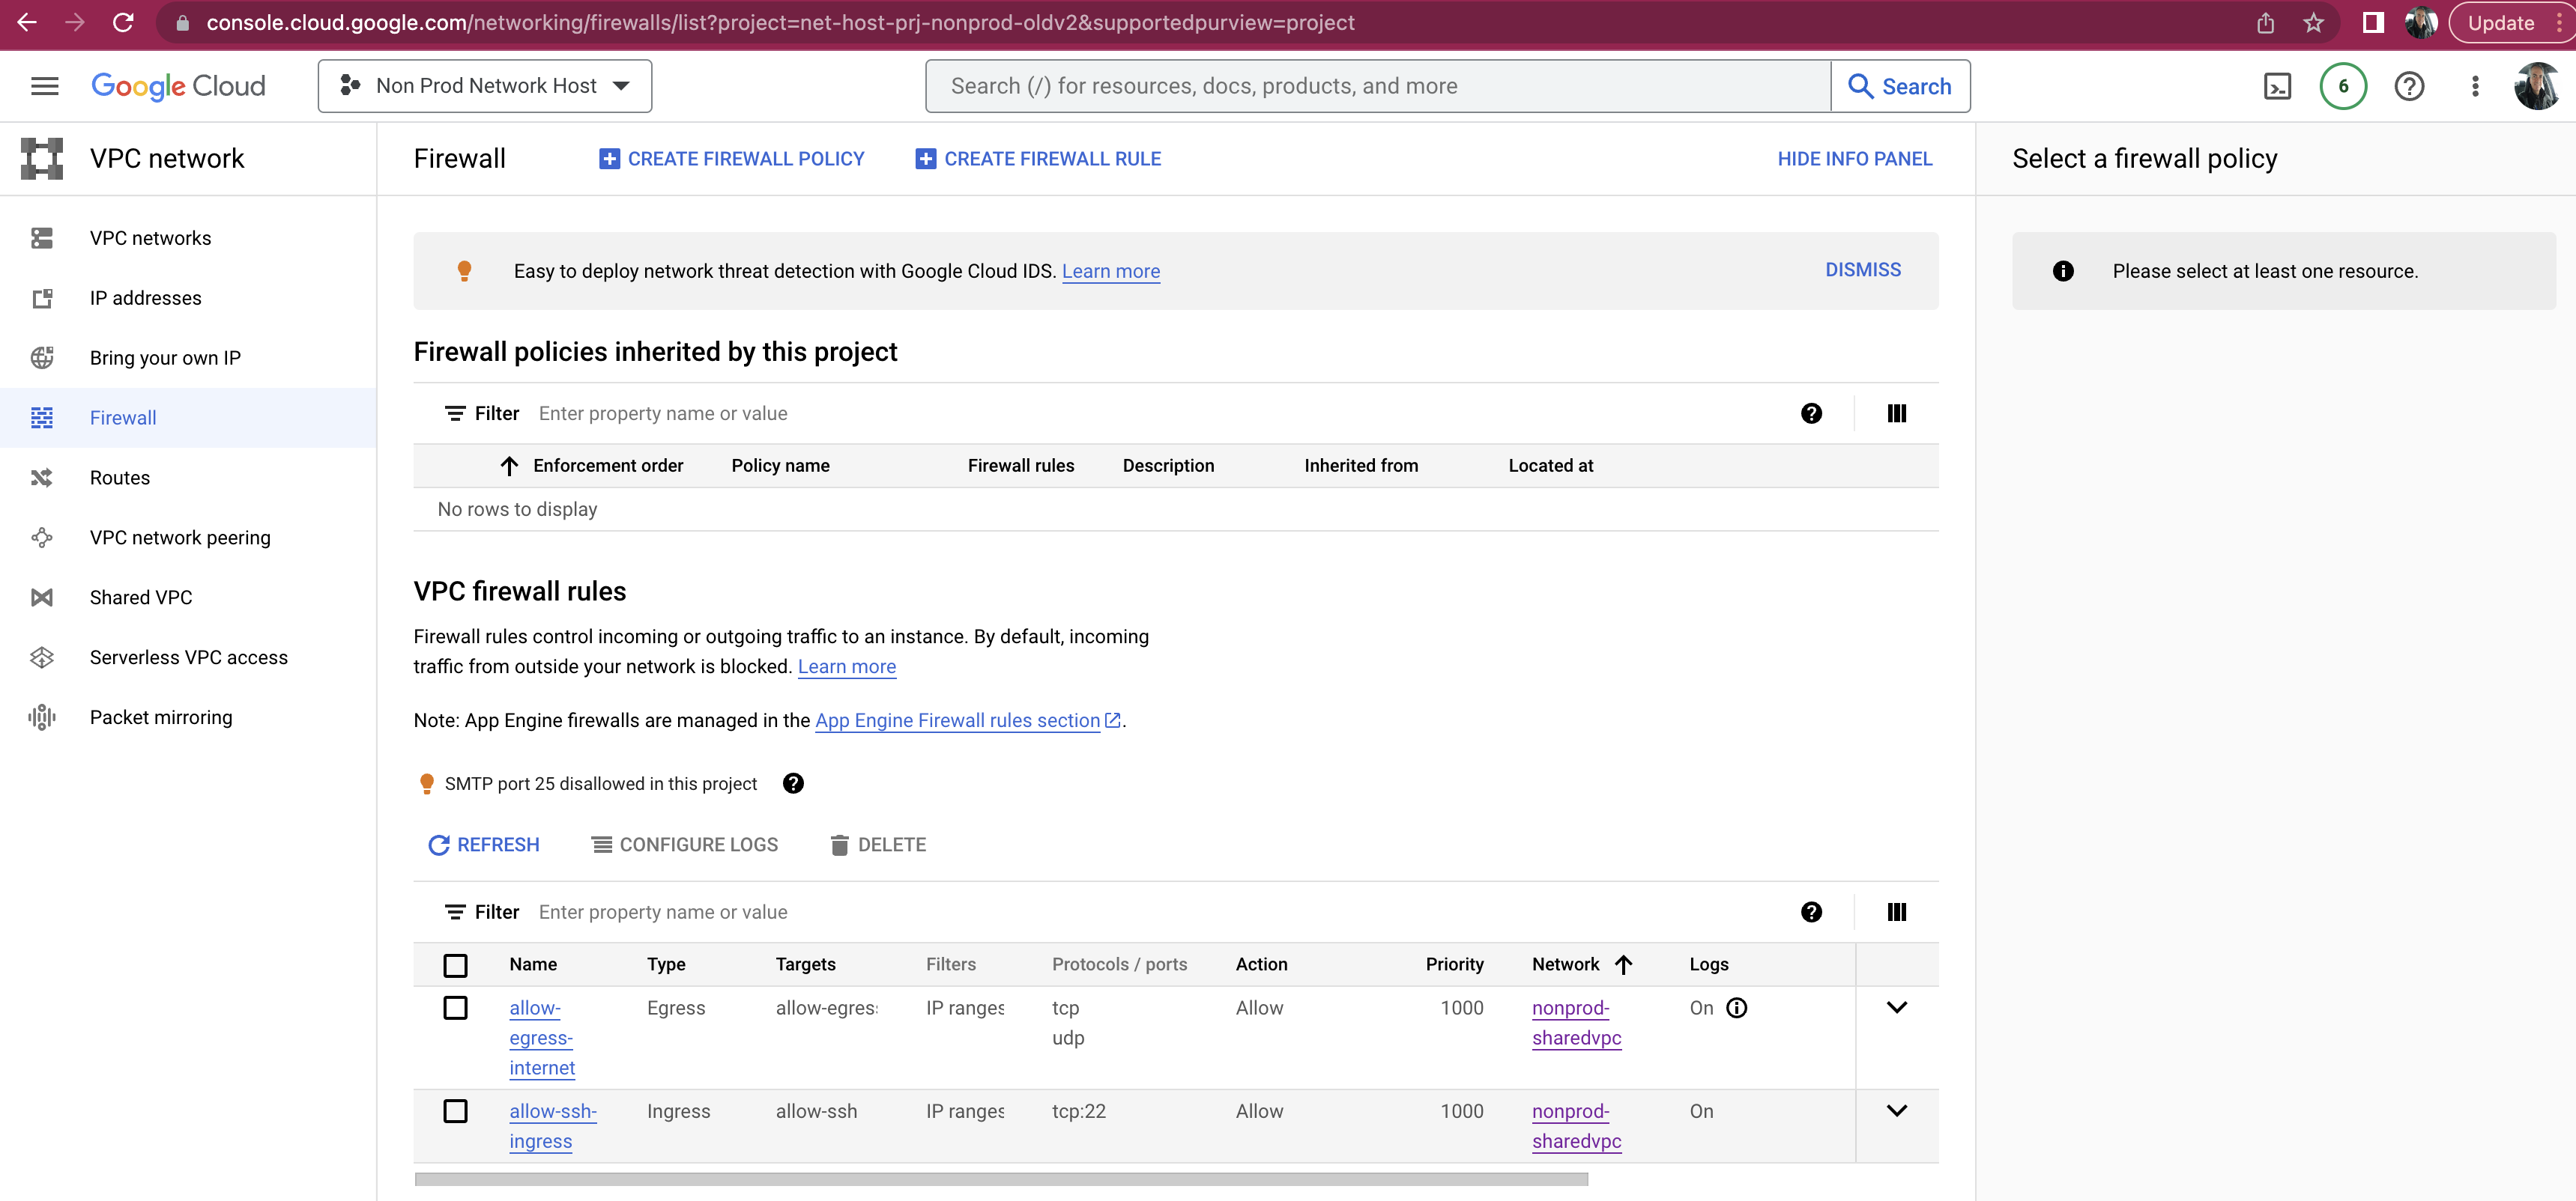Toggle the select-all checkbox in the table header

pos(455,964)
